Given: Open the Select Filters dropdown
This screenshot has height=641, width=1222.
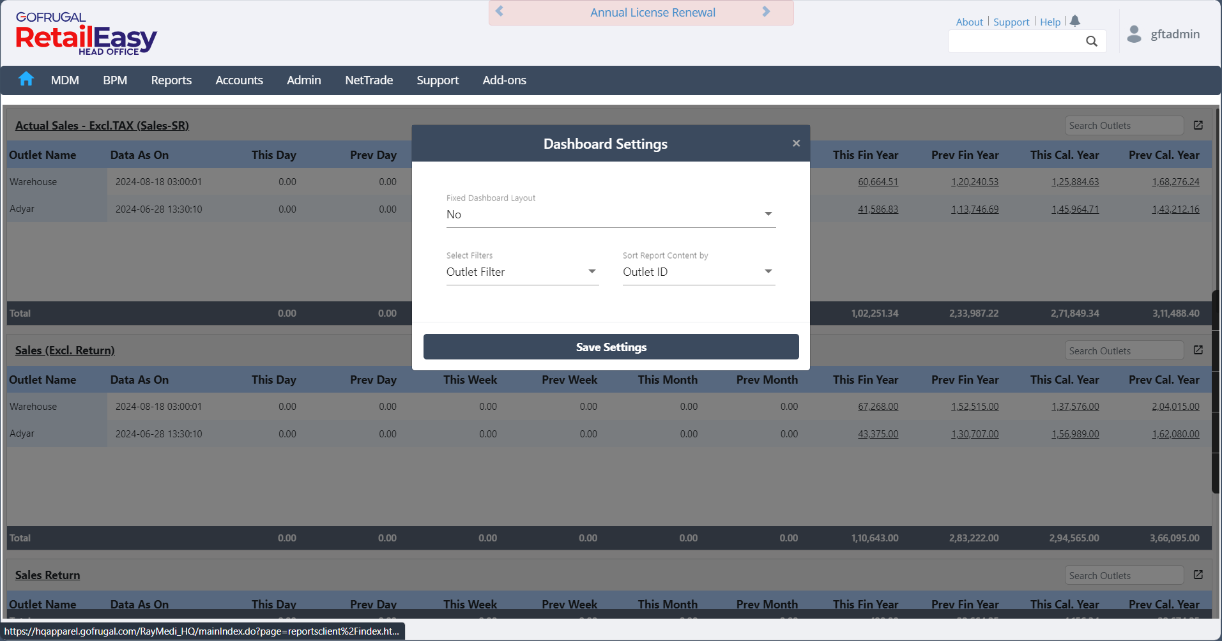Looking at the screenshot, I should (523, 272).
